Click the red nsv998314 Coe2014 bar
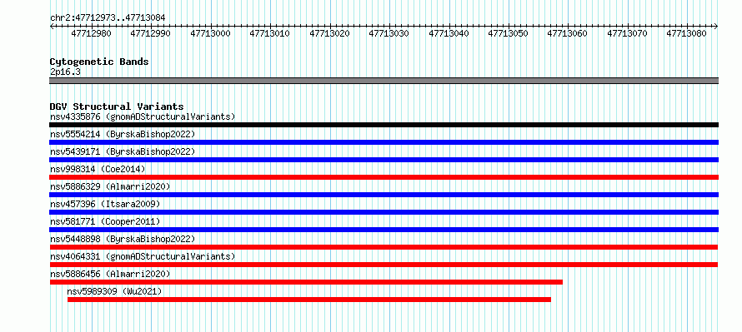 click(x=384, y=177)
